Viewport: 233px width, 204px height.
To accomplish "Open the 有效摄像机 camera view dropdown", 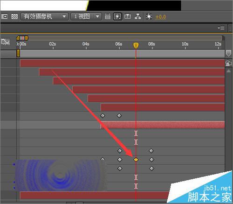I will [45, 16].
